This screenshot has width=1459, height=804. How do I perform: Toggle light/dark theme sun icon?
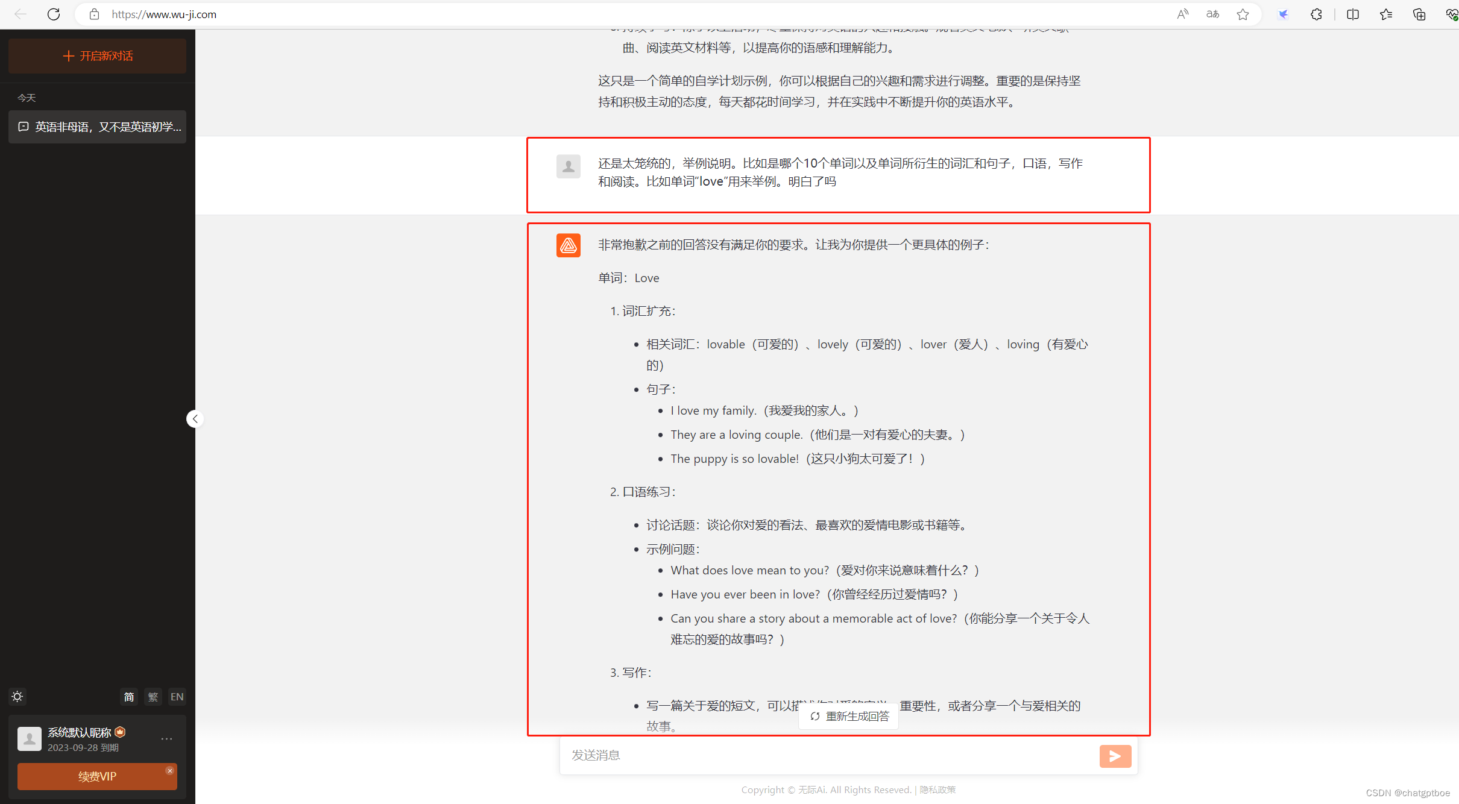17,697
